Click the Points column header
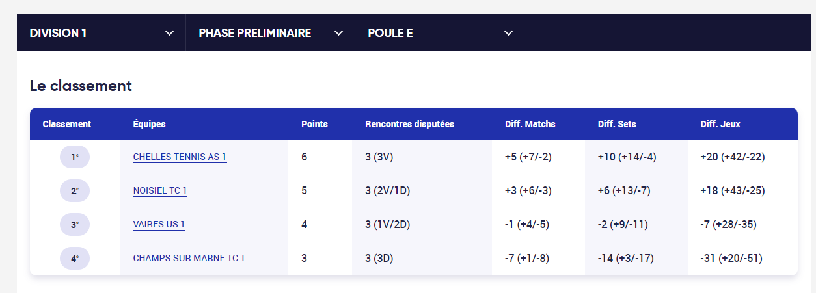The height and width of the screenshot is (293, 816). click(314, 124)
